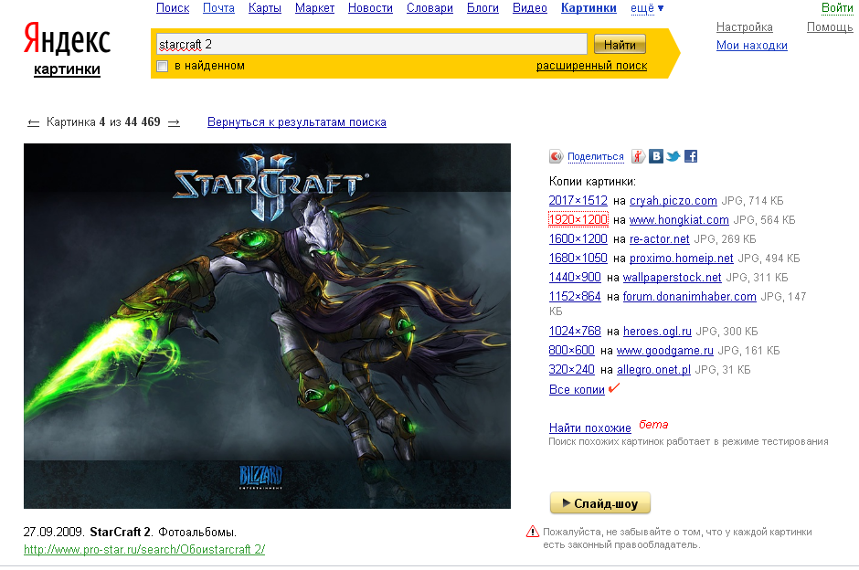This screenshot has width=859, height=570.
Task: Open Мои находки link
Action: point(751,46)
